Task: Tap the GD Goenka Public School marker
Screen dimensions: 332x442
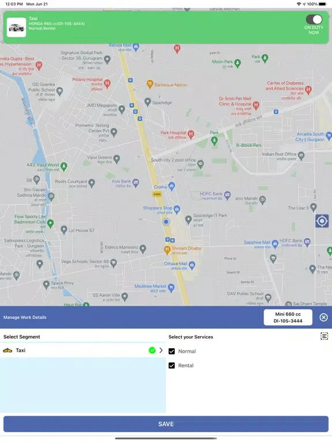Action: click(59, 91)
